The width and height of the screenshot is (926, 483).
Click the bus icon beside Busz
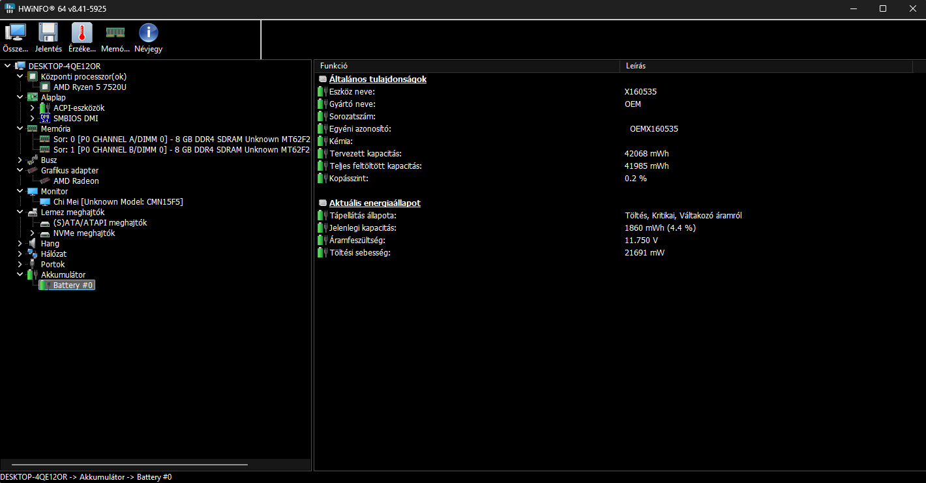33,160
